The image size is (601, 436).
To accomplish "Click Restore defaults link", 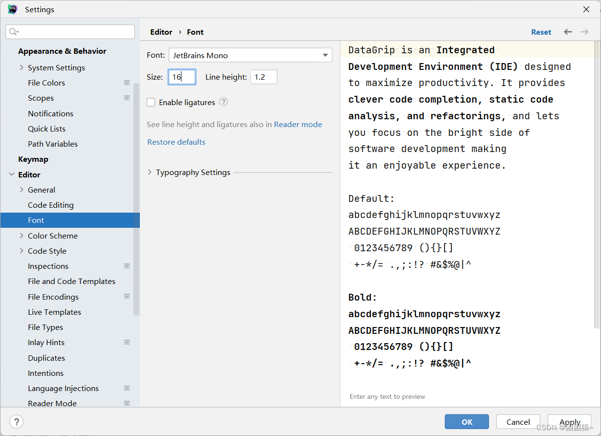I will coord(177,142).
